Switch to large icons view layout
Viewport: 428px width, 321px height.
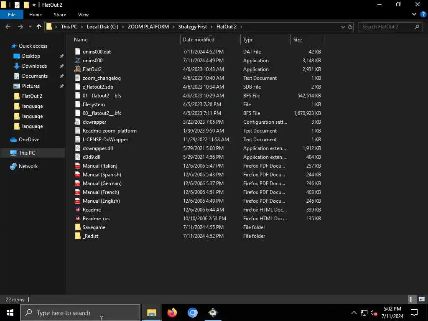[x=421, y=299]
